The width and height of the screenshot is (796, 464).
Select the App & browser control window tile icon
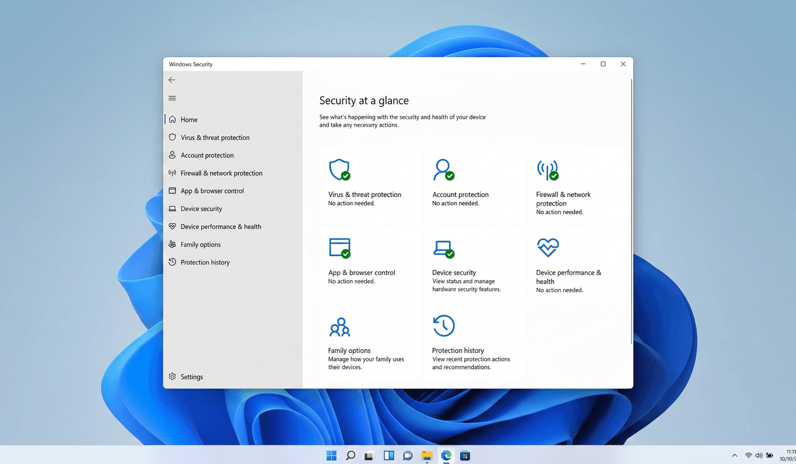(340, 248)
